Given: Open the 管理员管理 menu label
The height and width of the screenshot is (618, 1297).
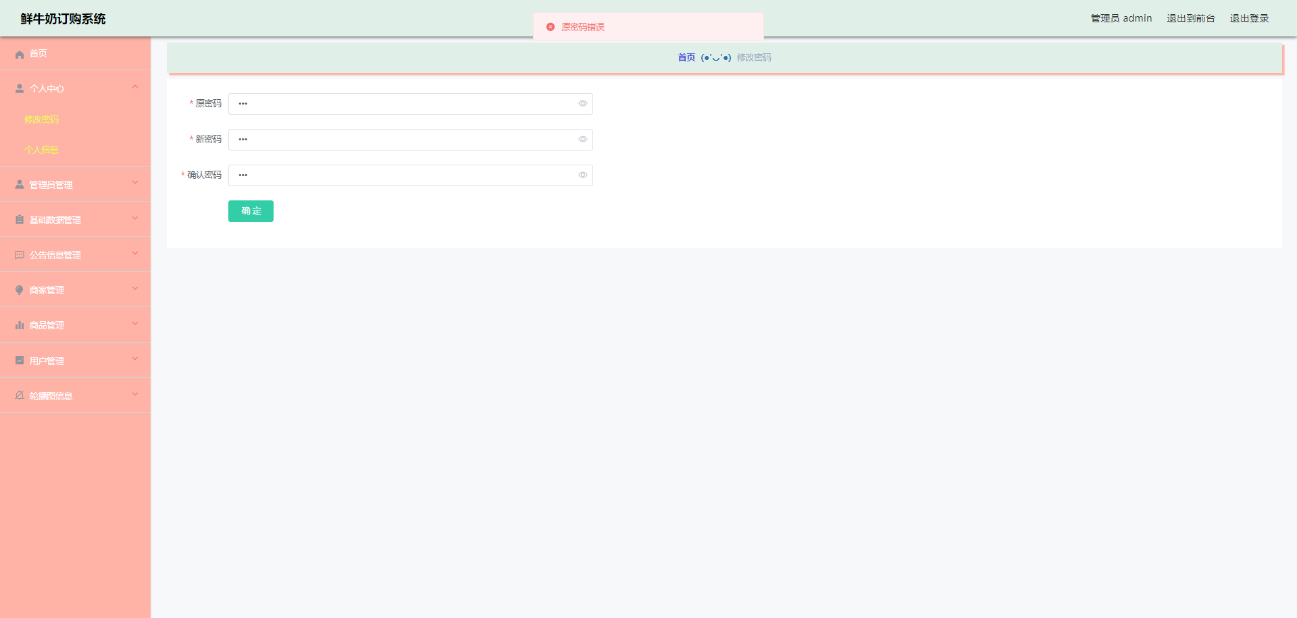Looking at the screenshot, I should click(51, 185).
